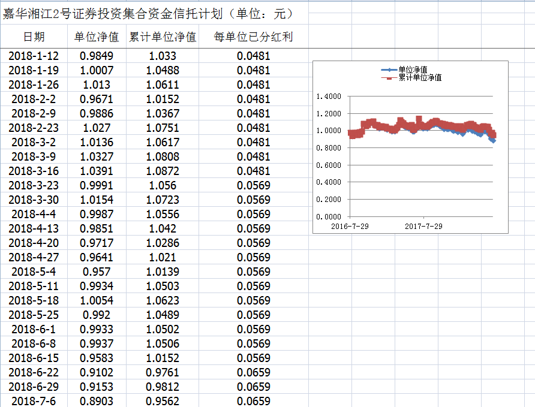Click the 累计单位净值 header cell in the table

tap(163, 37)
